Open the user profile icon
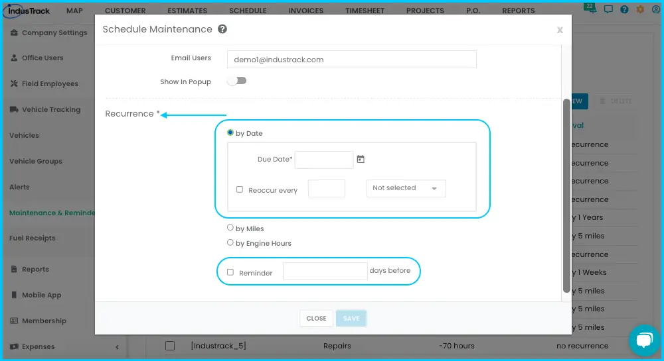 656,9
